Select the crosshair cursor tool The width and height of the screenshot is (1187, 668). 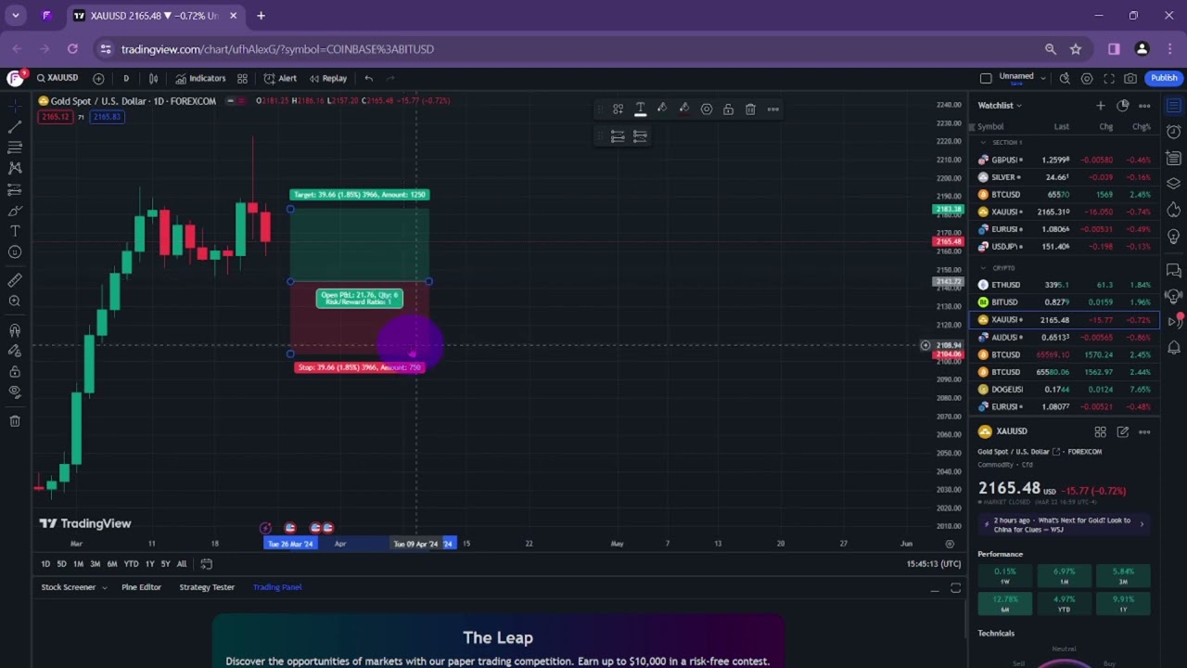point(15,105)
